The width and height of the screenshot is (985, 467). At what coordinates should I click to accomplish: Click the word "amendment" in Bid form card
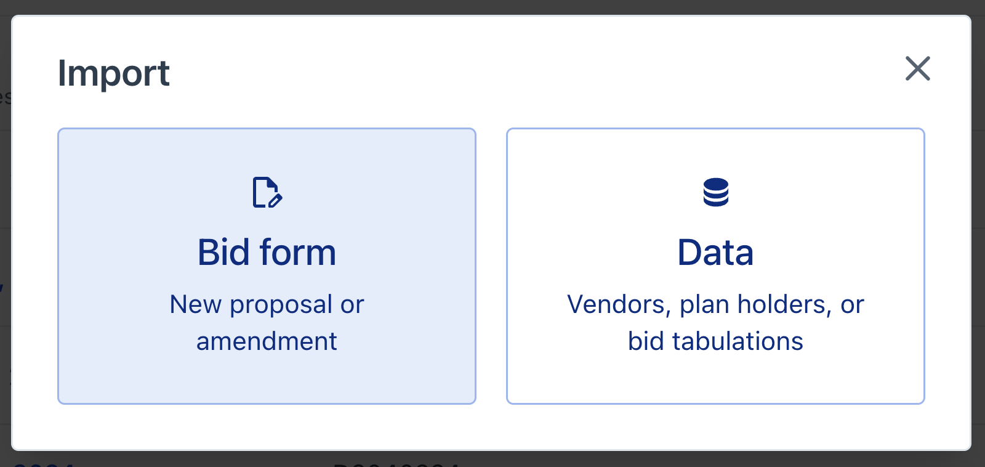[267, 341]
